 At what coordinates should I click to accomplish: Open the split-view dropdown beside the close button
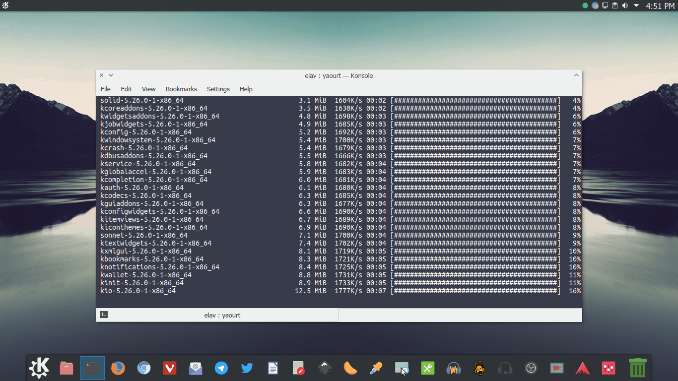coord(110,75)
